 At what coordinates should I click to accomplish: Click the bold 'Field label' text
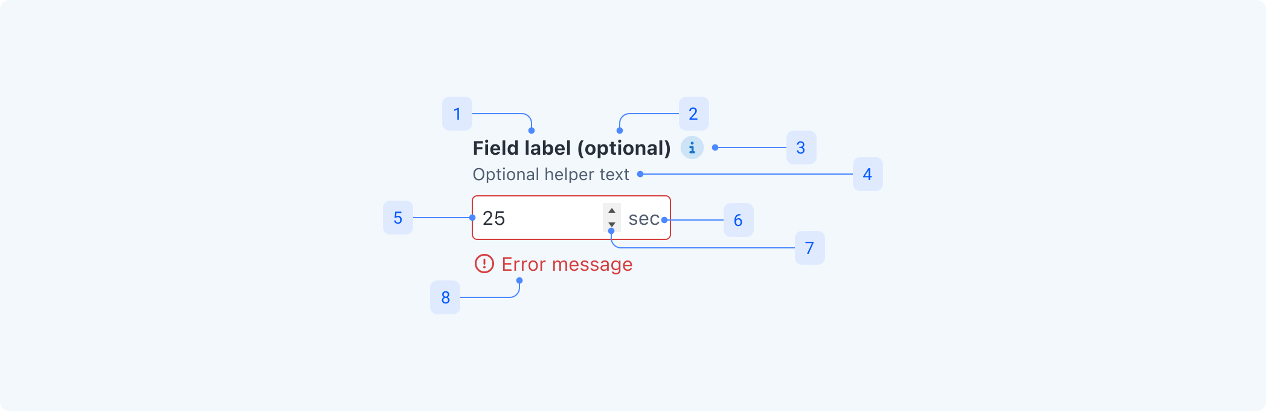coord(521,148)
